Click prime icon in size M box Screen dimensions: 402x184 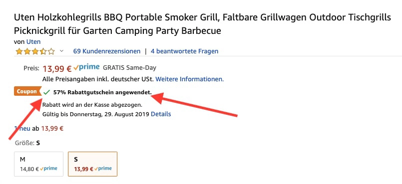pos(49,169)
